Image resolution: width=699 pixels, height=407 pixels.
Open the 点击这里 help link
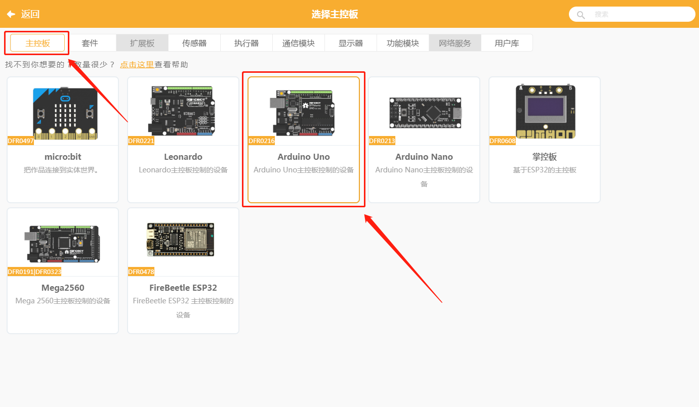137,65
